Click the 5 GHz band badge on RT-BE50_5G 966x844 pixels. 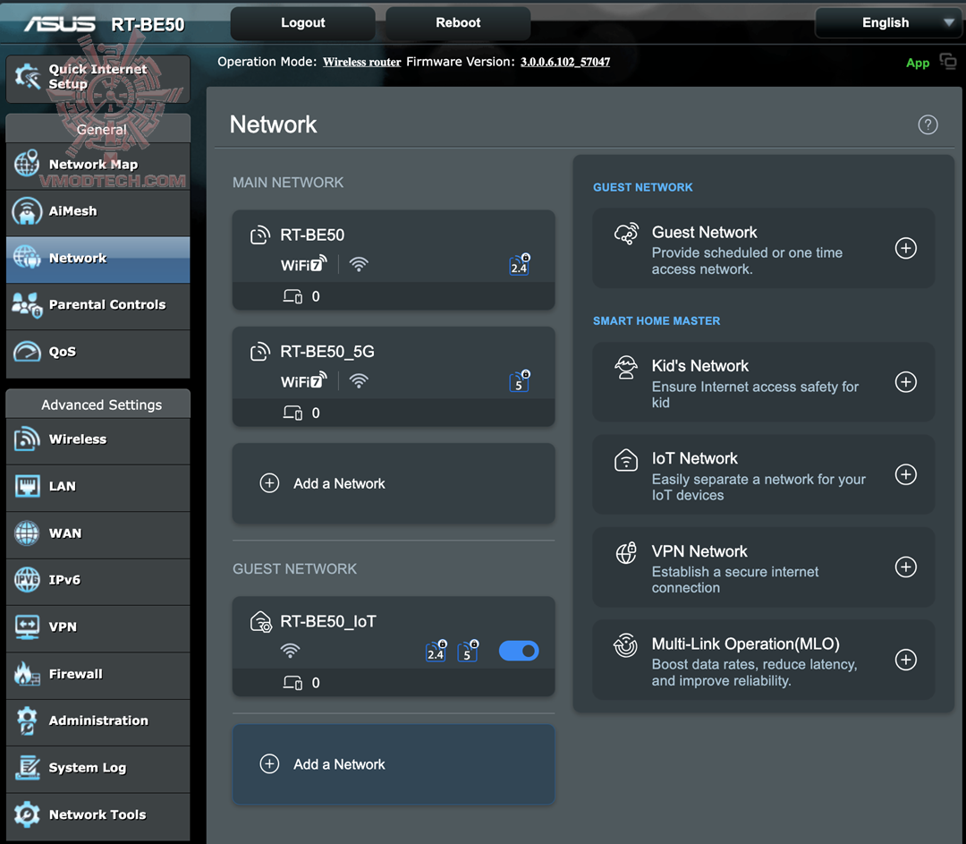point(520,381)
